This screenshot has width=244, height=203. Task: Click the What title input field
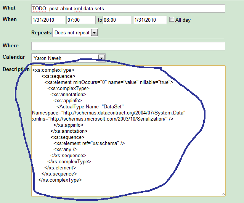click(128, 8)
